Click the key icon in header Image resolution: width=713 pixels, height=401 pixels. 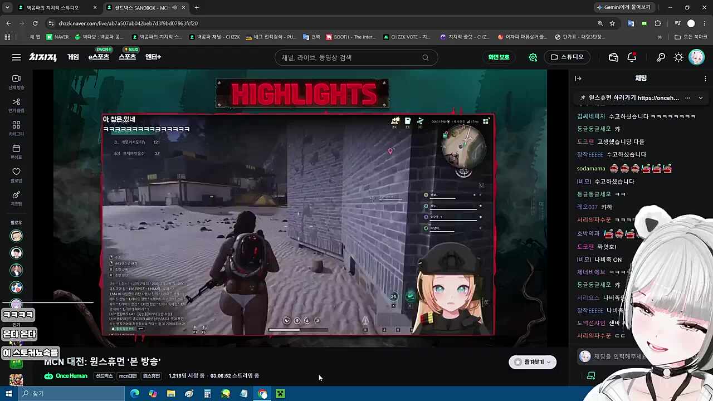pos(661,57)
